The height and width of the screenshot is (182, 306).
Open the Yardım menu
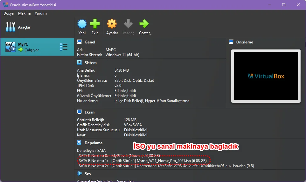pos(41,13)
